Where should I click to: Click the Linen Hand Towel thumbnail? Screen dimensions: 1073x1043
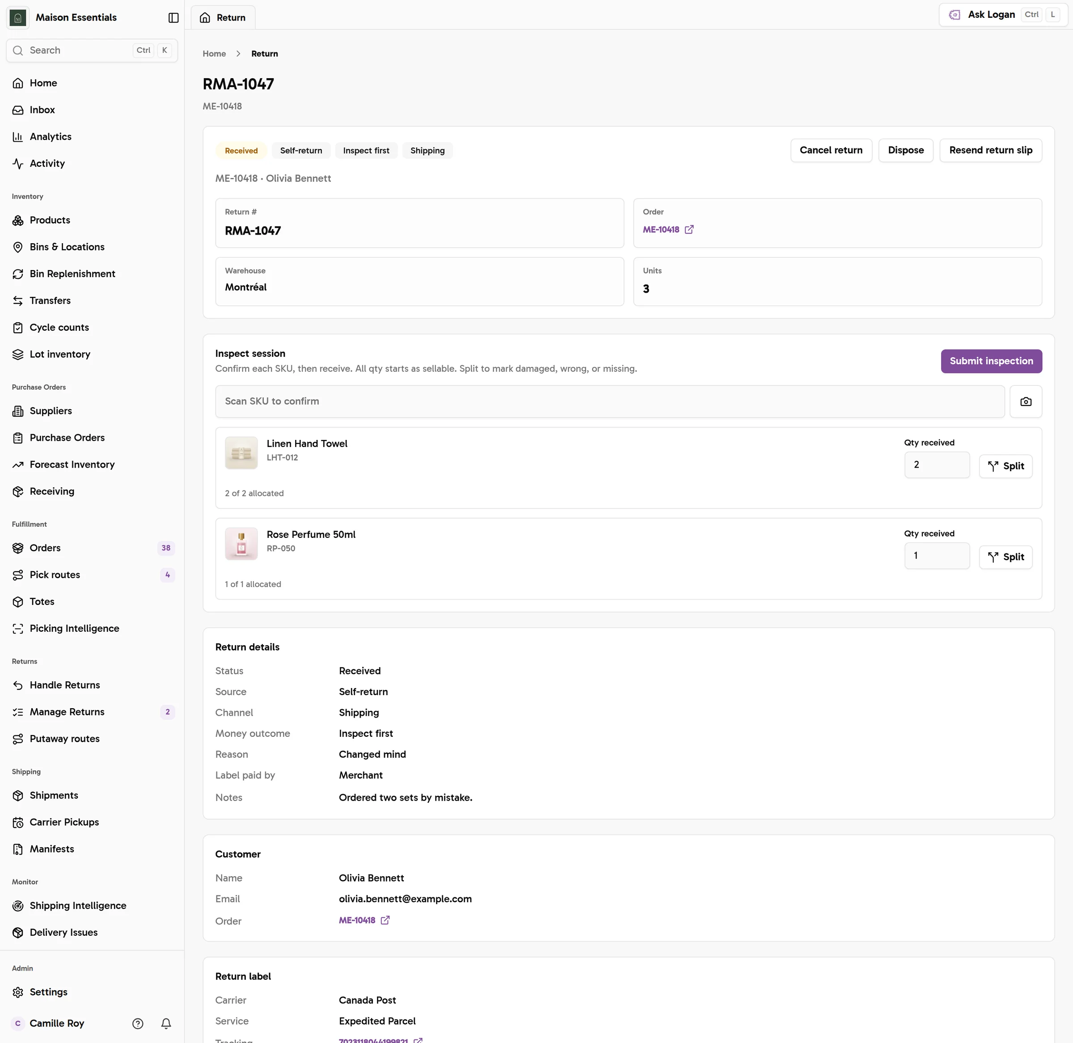(241, 453)
